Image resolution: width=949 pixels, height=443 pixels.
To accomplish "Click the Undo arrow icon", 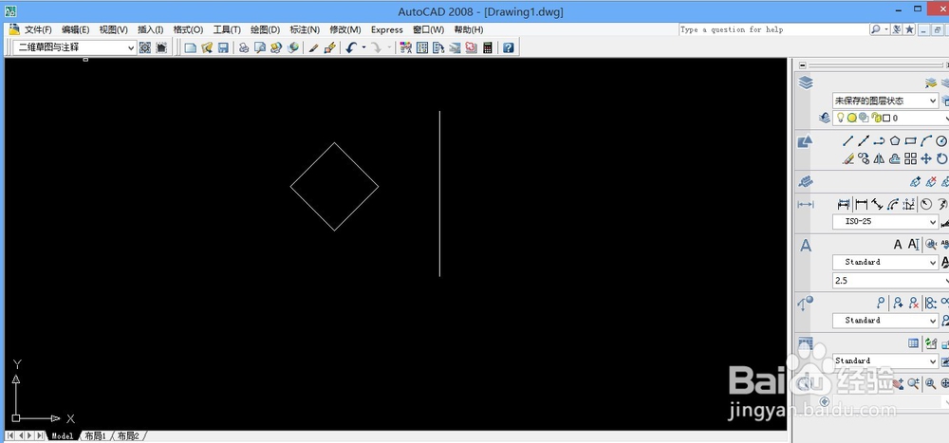I will click(351, 47).
